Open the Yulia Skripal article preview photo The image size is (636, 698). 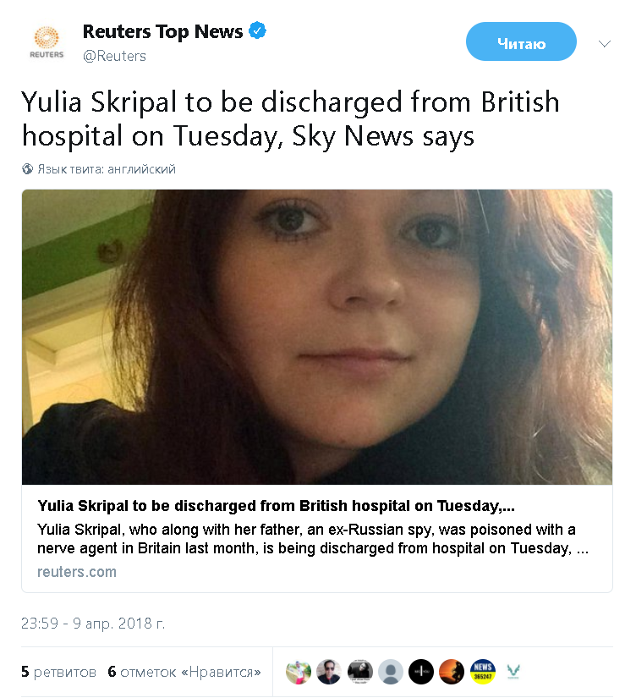click(x=317, y=337)
